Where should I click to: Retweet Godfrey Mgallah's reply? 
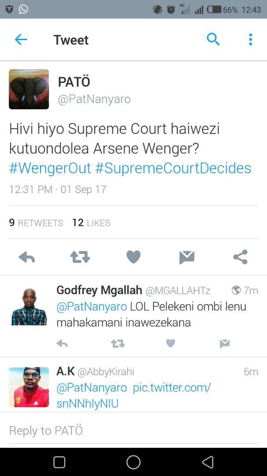[x=117, y=344]
